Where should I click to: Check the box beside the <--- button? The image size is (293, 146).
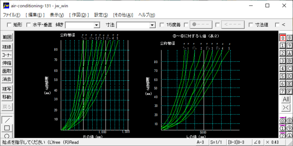[217, 25]
